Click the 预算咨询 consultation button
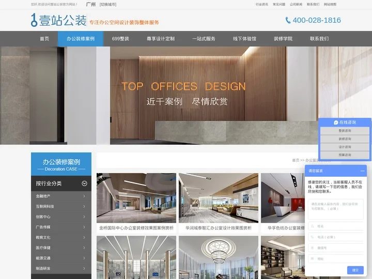The height and width of the screenshot is (279, 372). 345,155
